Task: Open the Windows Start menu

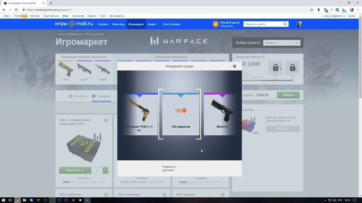Action: [x=3, y=200]
